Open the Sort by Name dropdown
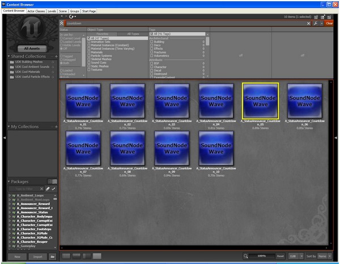 [330, 256]
